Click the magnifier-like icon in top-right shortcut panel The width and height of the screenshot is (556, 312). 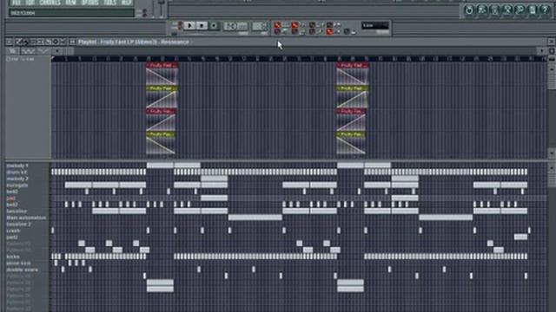point(520,10)
